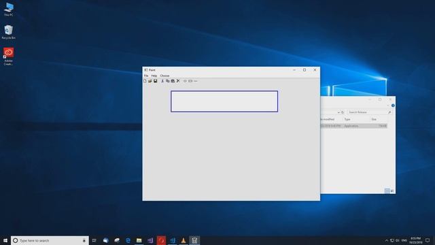Select the Adobe Creative Cloud desktop shortcut
Image resolution: width=435 pixels, height=245 pixels.
8,56
